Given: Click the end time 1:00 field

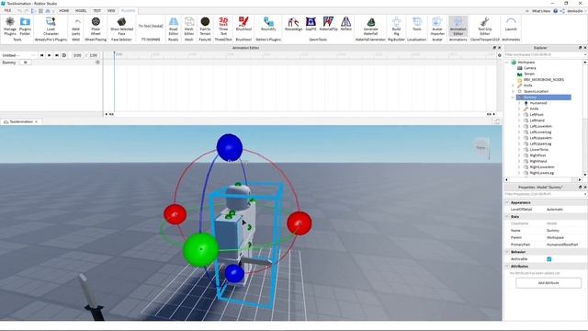Looking at the screenshot, I should 94,55.
